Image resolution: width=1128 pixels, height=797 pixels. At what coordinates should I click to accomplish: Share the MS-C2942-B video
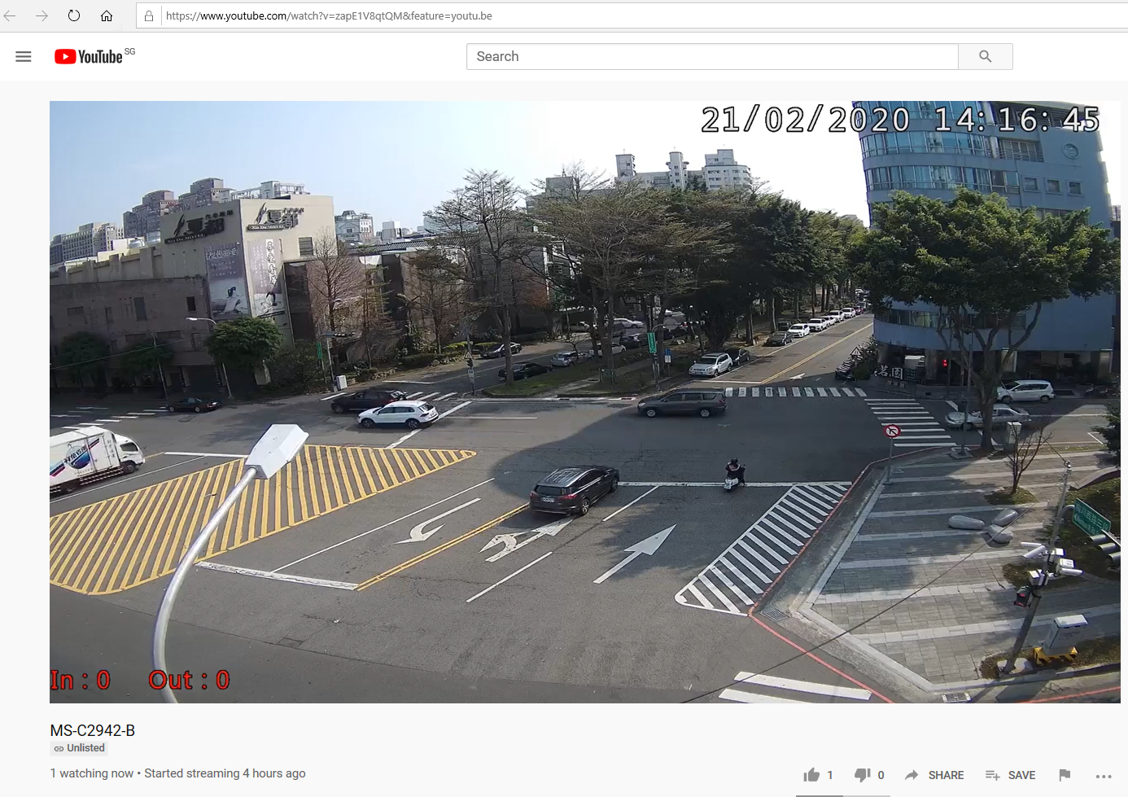tap(934, 775)
